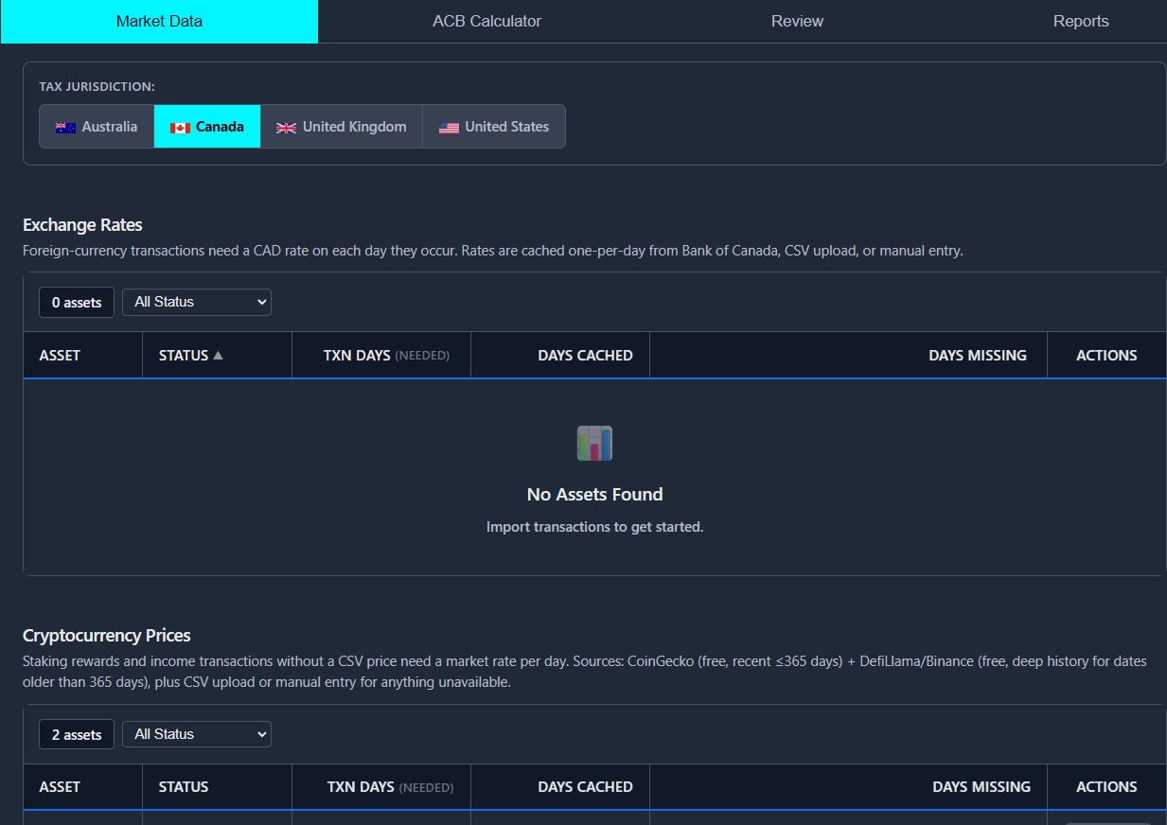Click DAYS MISSING header in Cryptocurrency Prices

coord(849,787)
